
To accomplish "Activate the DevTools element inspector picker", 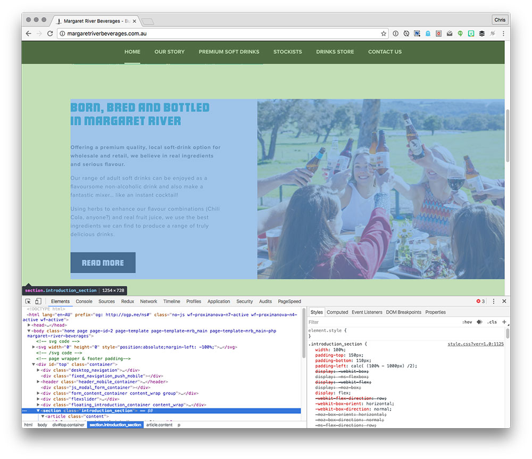I will [x=28, y=301].
